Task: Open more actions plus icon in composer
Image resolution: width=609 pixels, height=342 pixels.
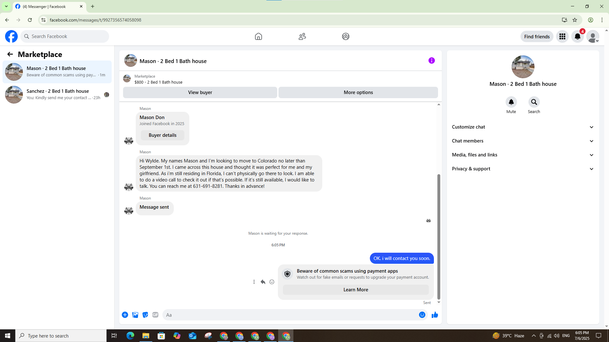Action: tap(125, 315)
